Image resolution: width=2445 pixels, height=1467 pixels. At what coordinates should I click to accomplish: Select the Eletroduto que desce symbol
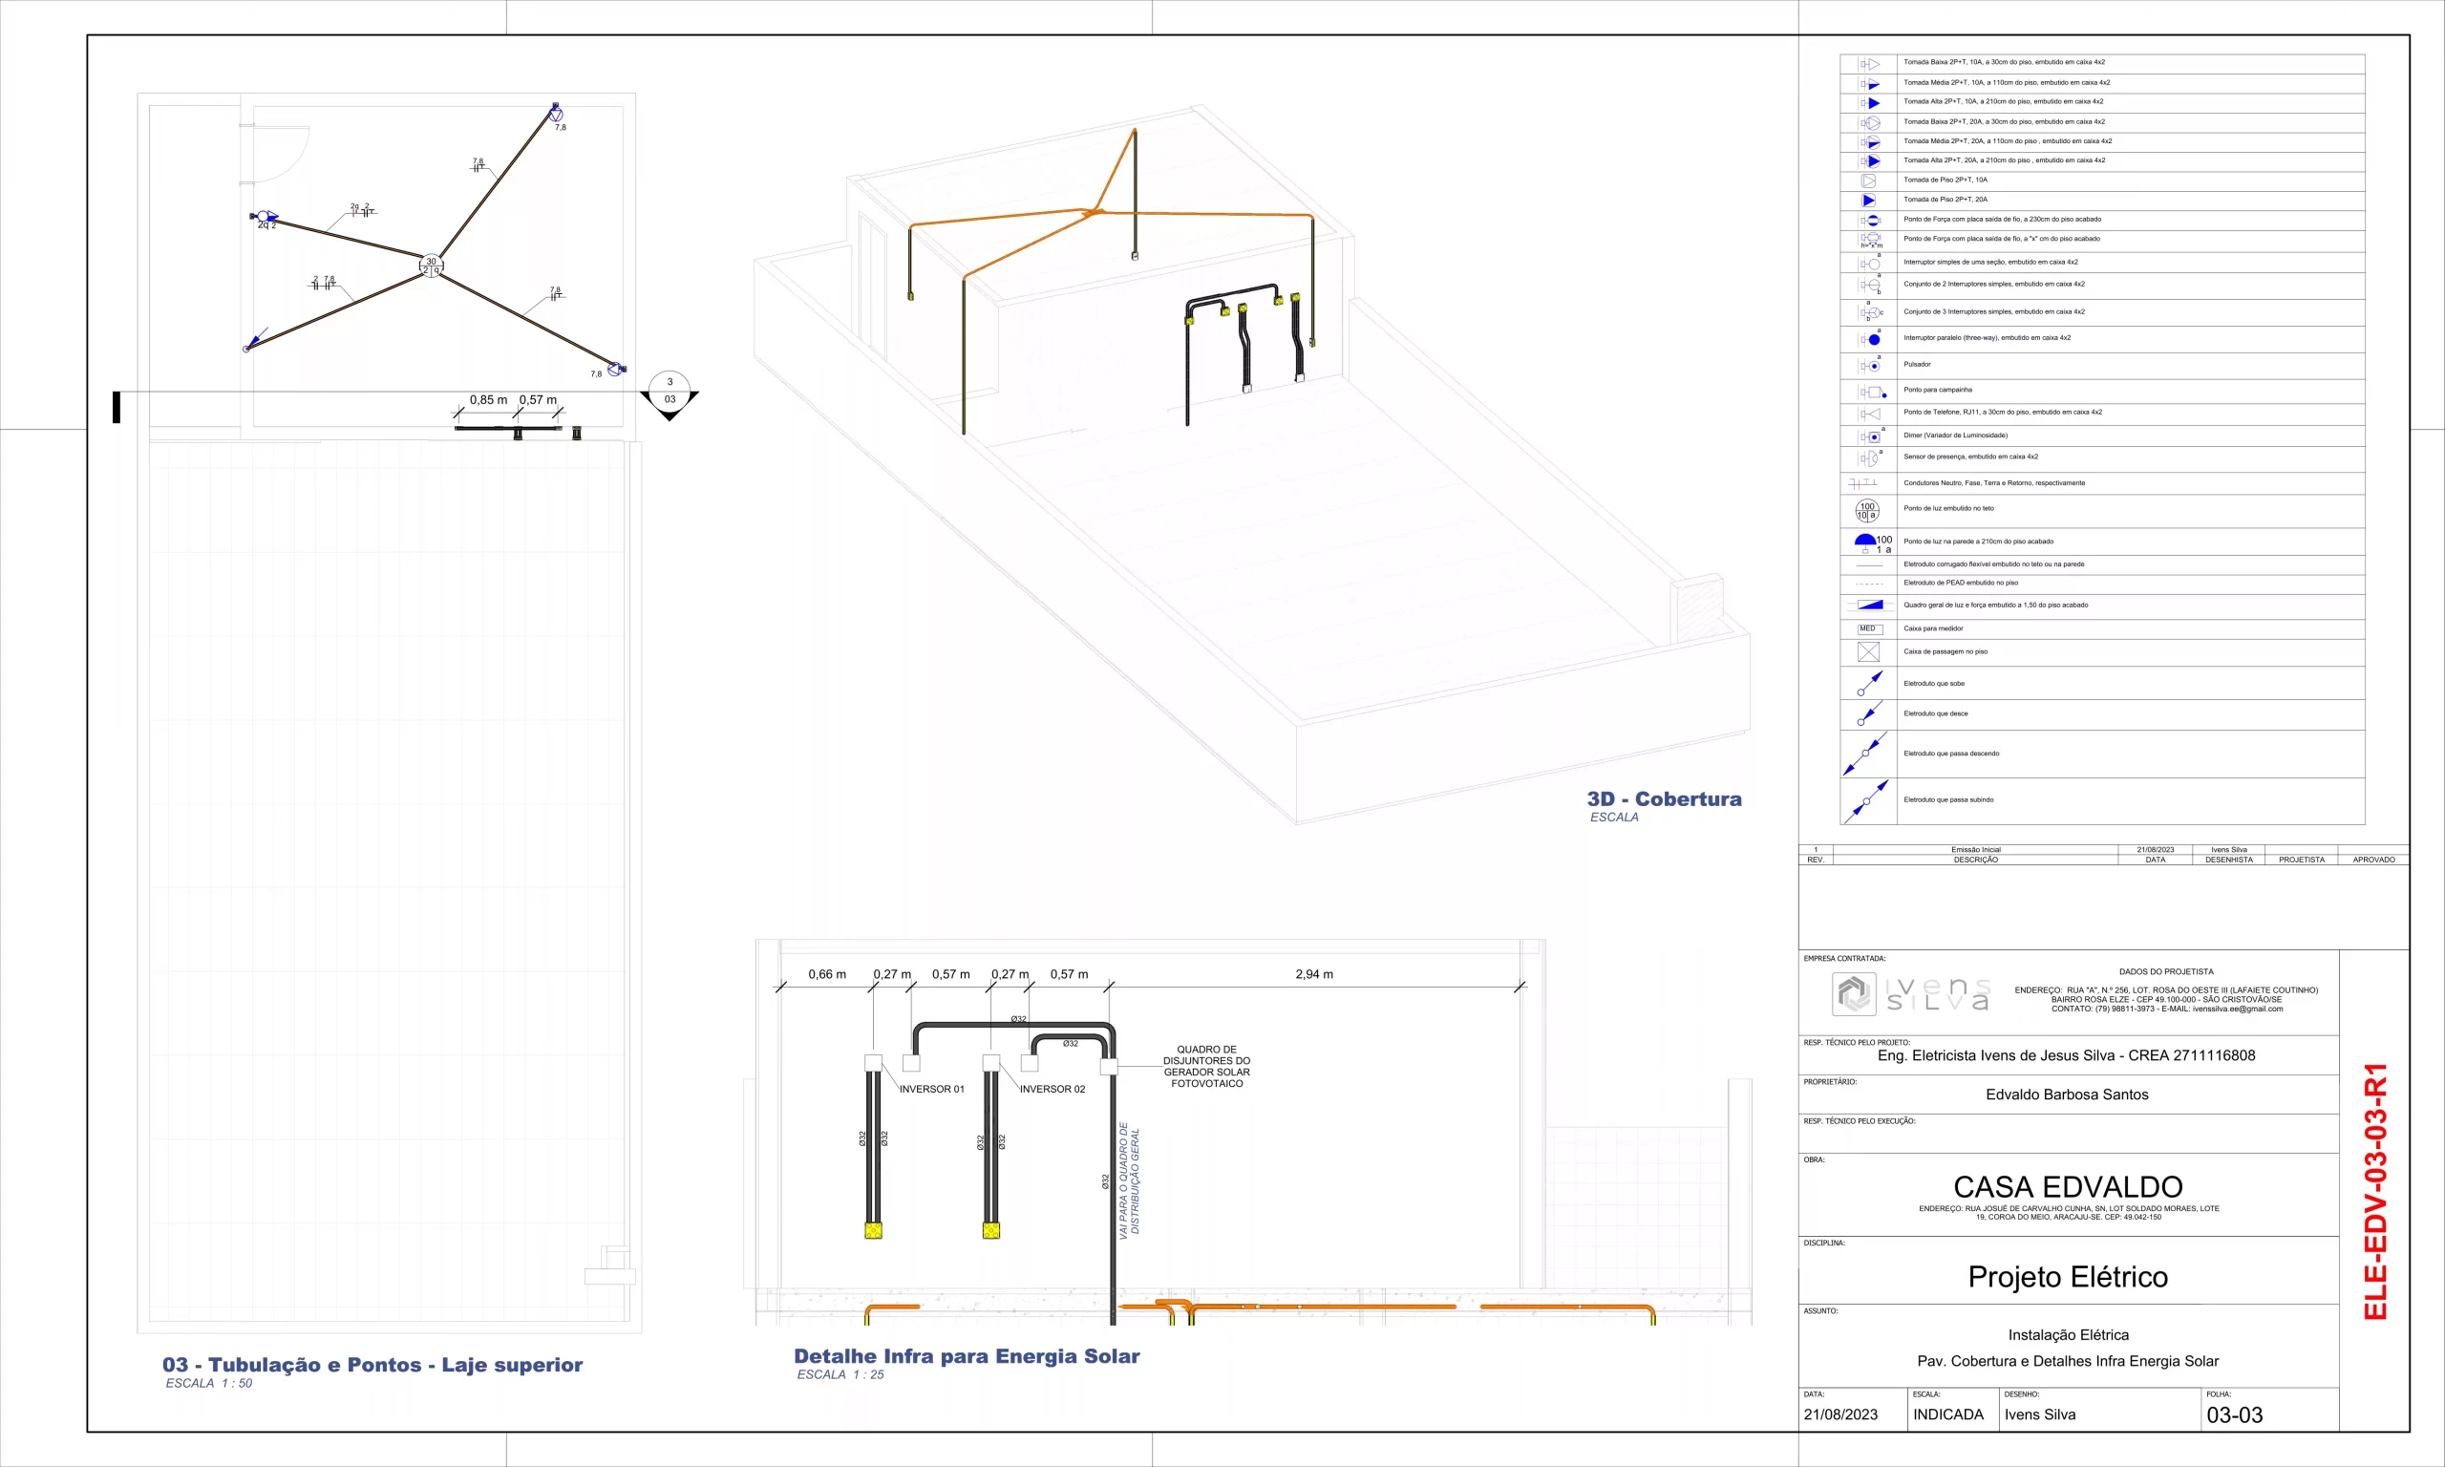point(1869,714)
